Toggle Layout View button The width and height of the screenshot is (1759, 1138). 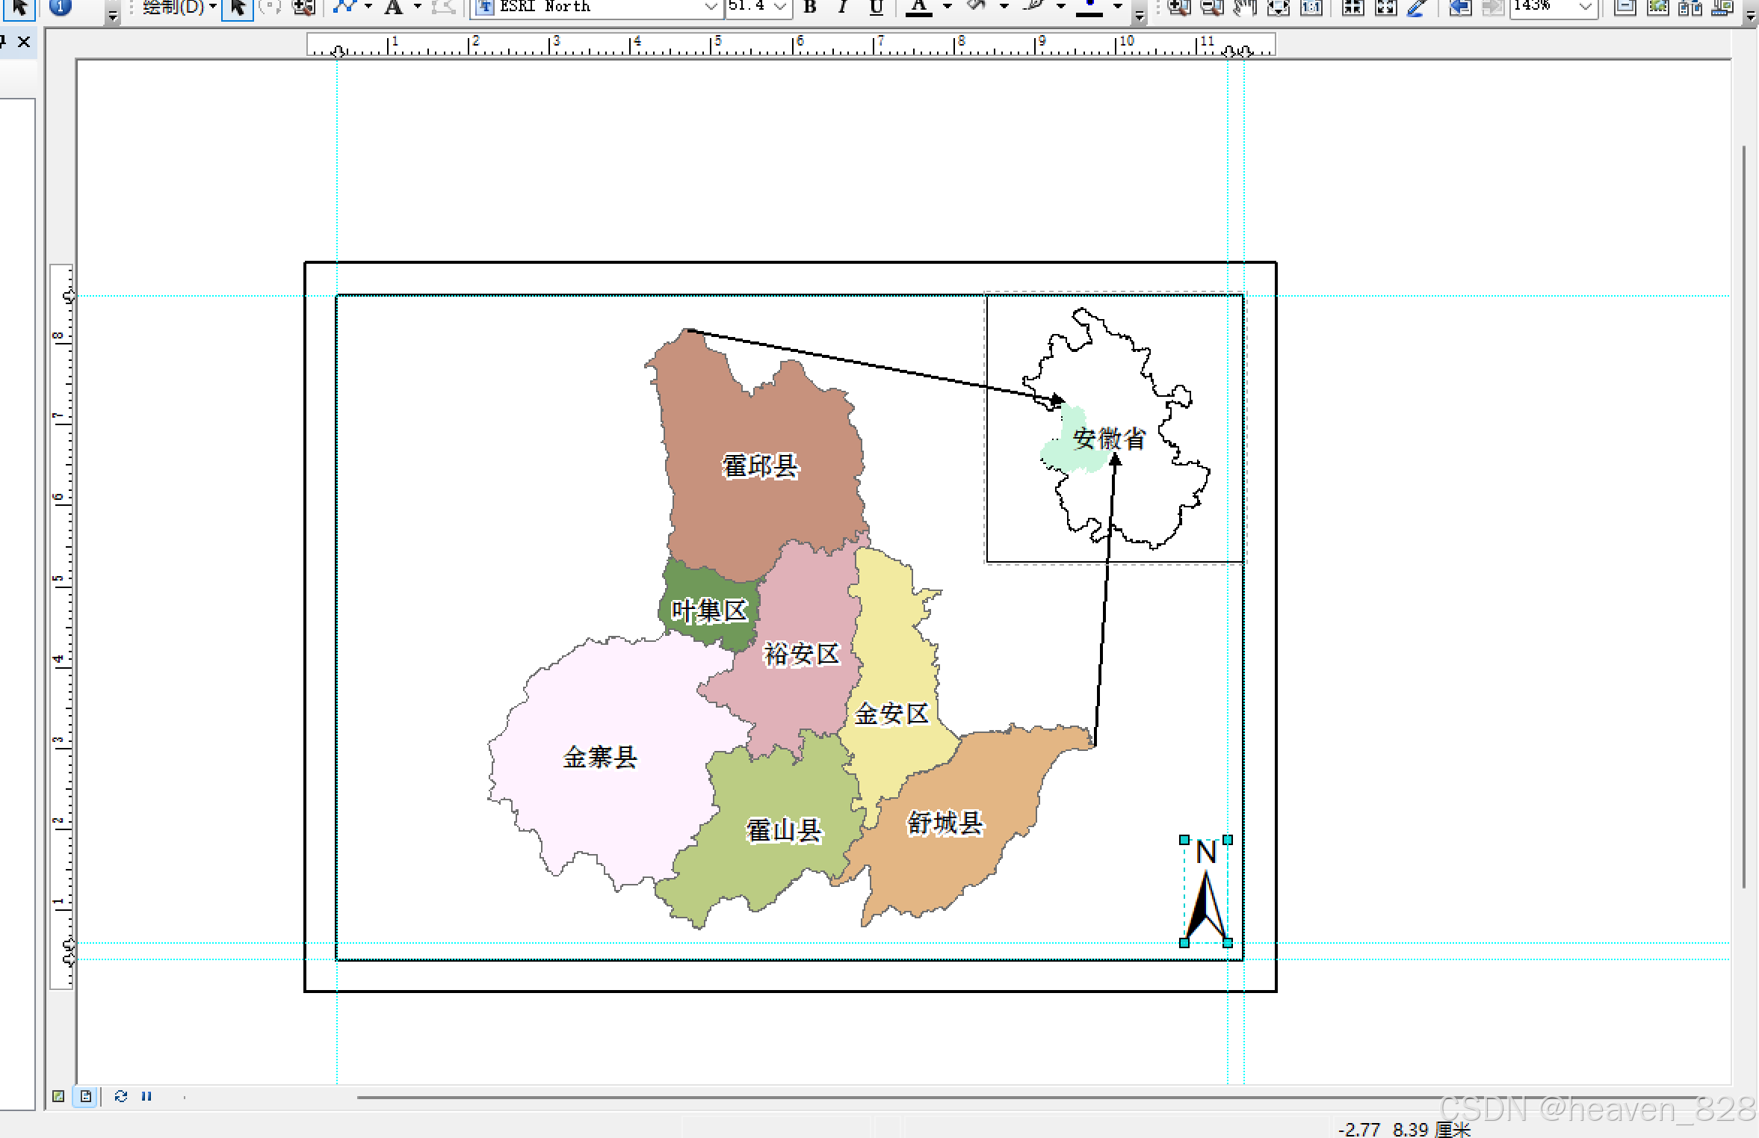(86, 1096)
